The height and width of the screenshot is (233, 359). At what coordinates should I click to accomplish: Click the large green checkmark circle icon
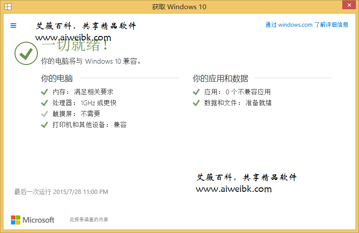click(26, 53)
